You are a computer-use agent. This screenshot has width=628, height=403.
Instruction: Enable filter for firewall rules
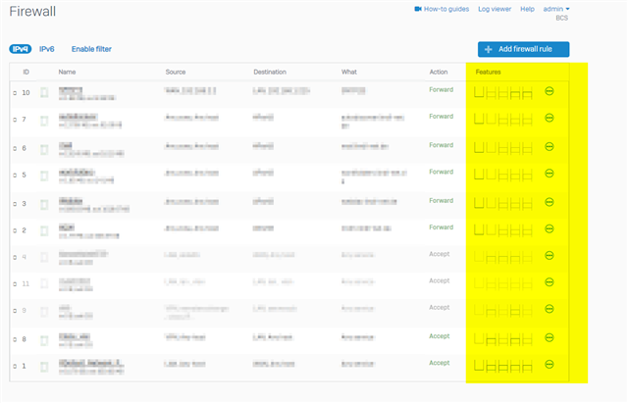91,48
